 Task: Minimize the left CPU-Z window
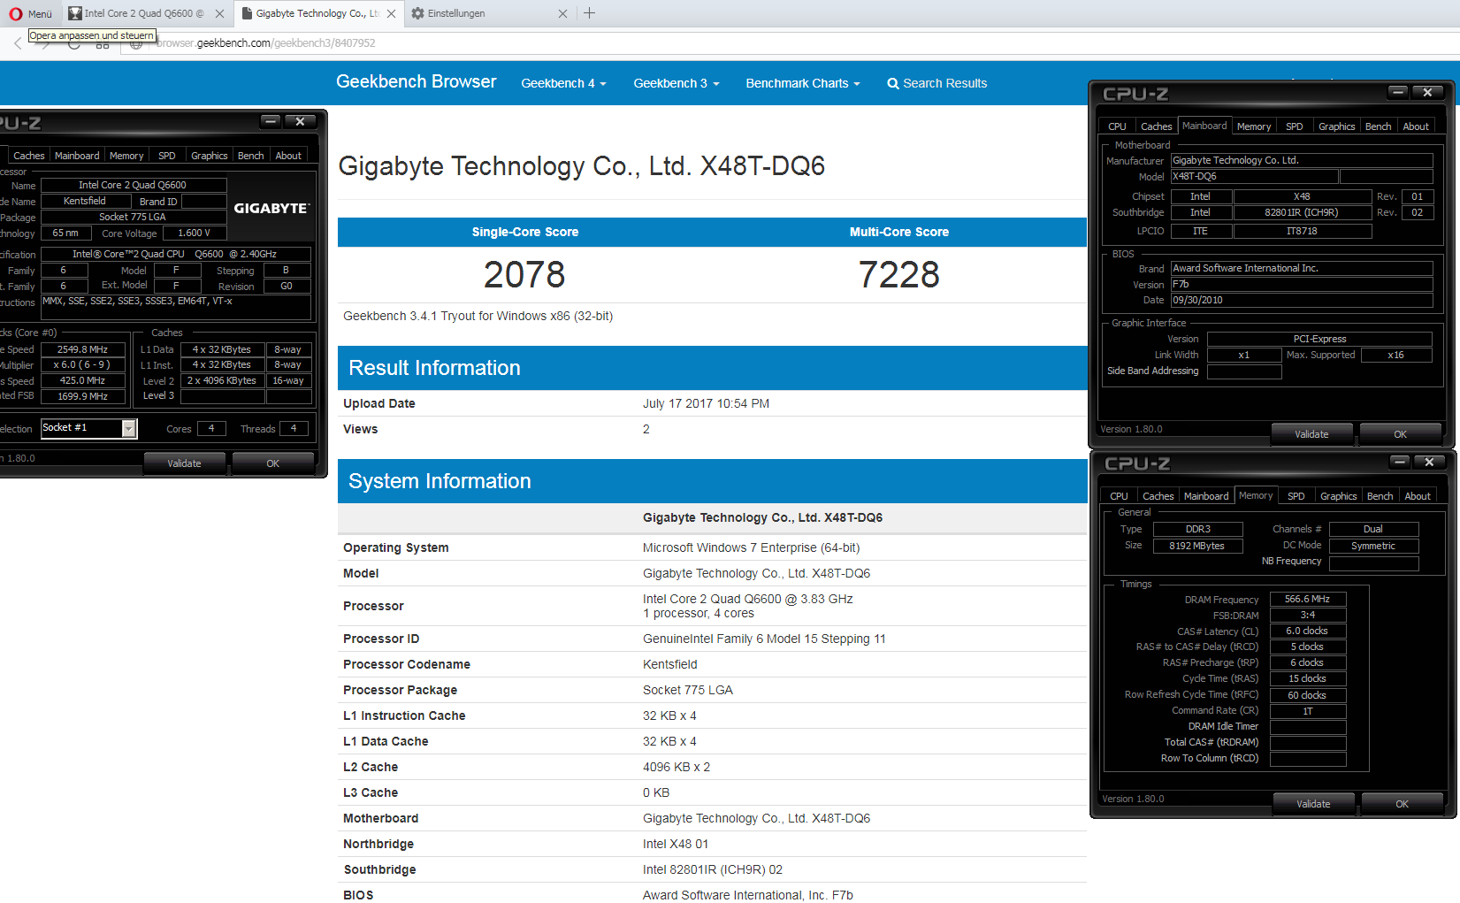click(x=271, y=121)
